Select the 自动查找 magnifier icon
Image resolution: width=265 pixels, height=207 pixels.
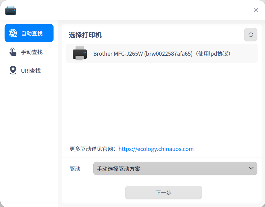13,33
